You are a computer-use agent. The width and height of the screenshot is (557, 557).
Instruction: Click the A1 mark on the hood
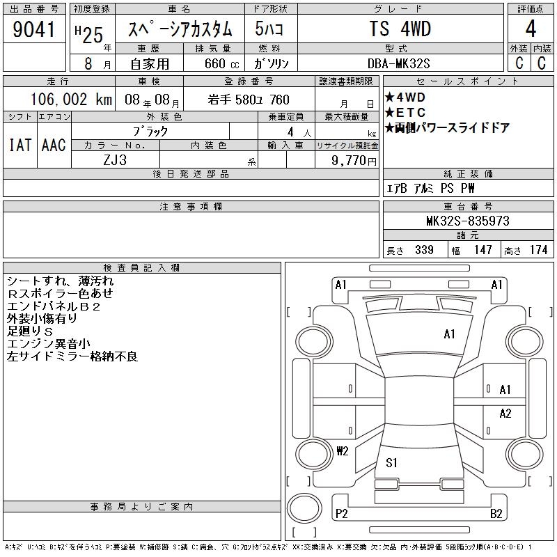point(449,334)
